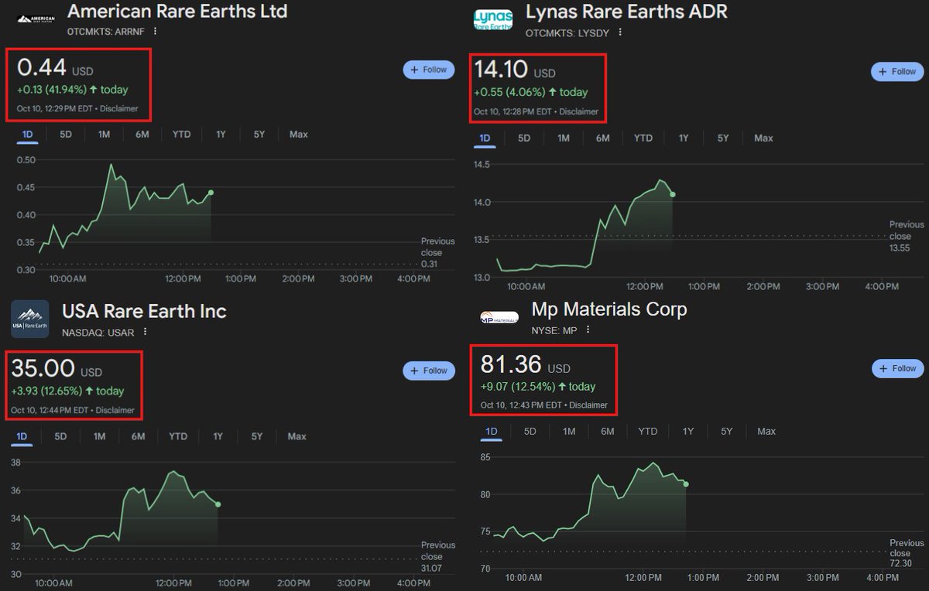Follow USA Rare Earth Inc
This screenshot has height=591, width=929.
click(428, 371)
